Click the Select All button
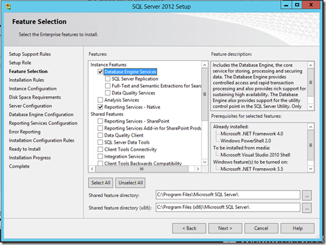The image size is (326, 245). pos(101,183)
